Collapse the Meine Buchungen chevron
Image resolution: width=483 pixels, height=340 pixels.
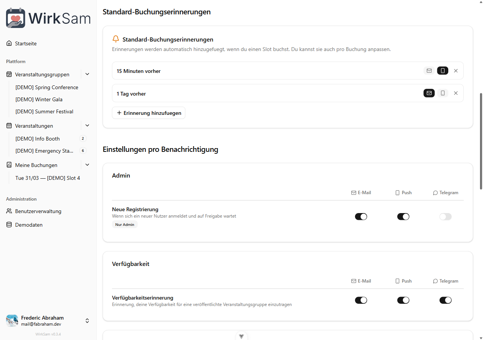click(87, 165)
